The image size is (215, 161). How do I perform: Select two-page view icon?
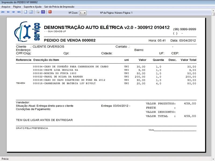pos(31,12)
